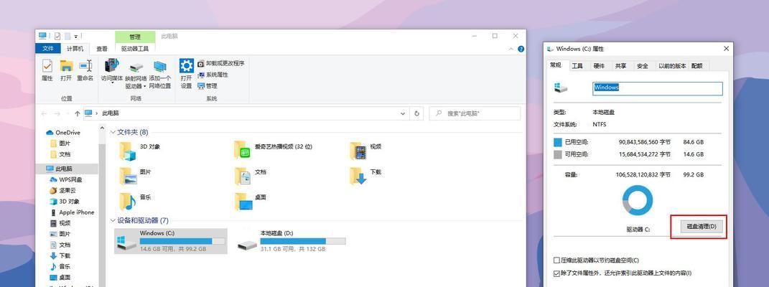Select the 本地磁盘 (D:) drive
This screenshot has width=769, height=287.
click(x=292, y=241)
